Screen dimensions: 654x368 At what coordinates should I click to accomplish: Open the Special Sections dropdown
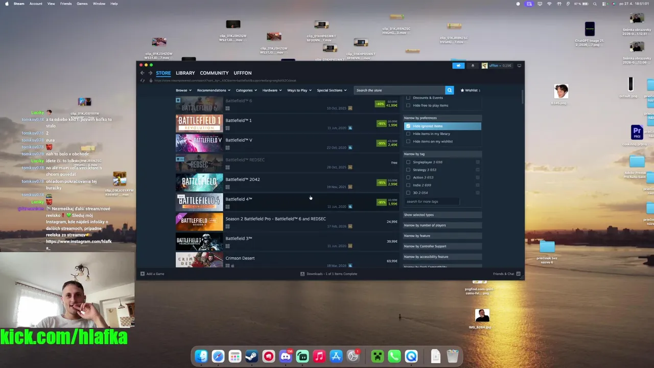332,90
